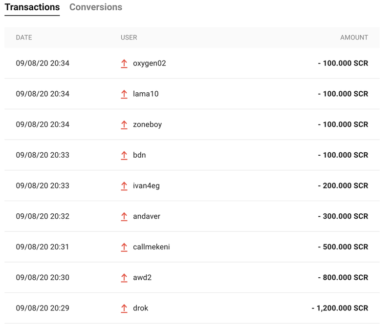Viewport: 391px width, 328px height.
Task: Click the AMOUNT column header
Action: click(354, 38)
